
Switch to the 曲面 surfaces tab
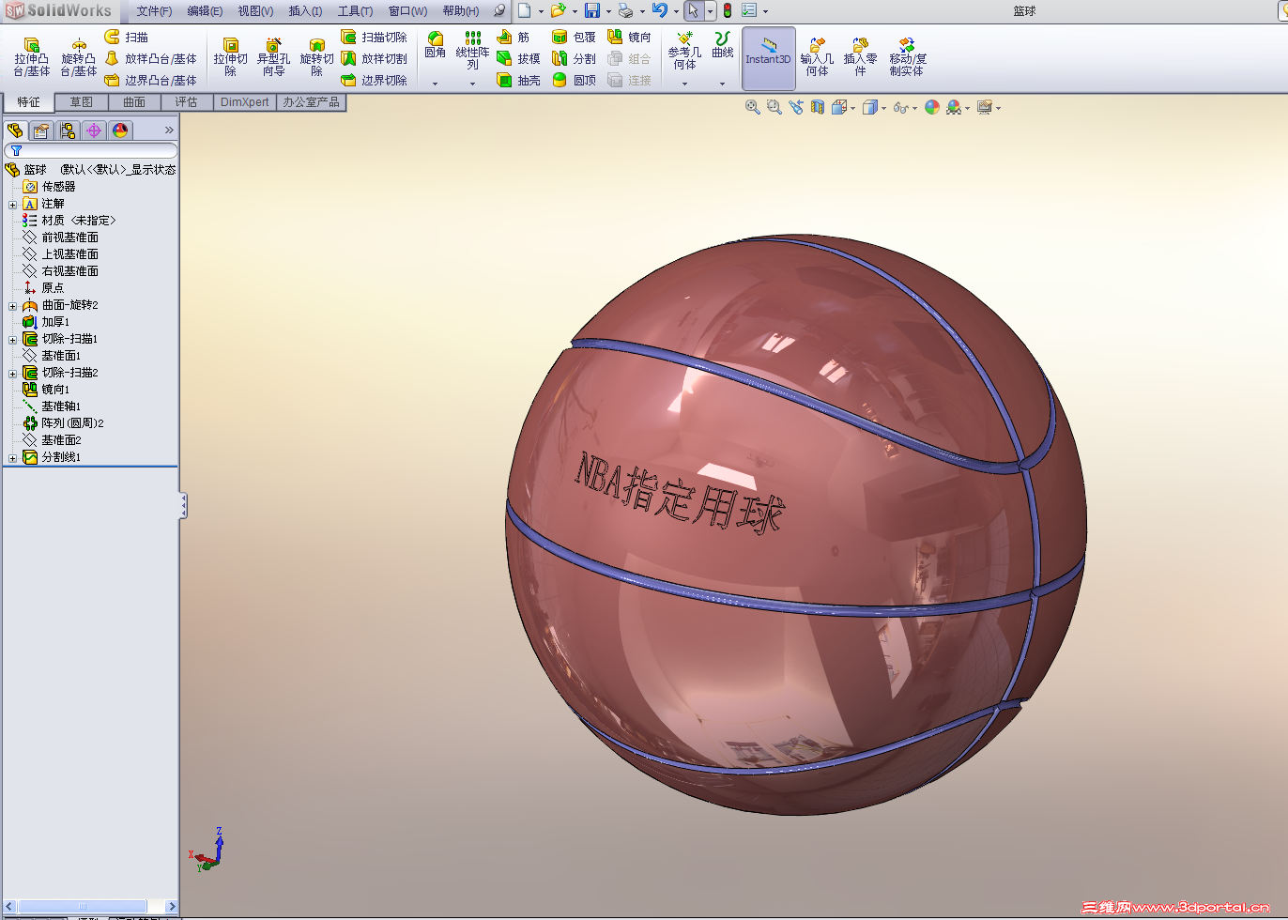coord(134,102)
